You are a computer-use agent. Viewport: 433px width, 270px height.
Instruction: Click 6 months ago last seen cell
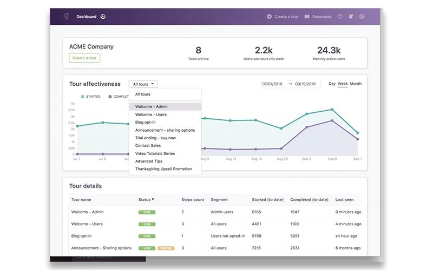[348, 248]
